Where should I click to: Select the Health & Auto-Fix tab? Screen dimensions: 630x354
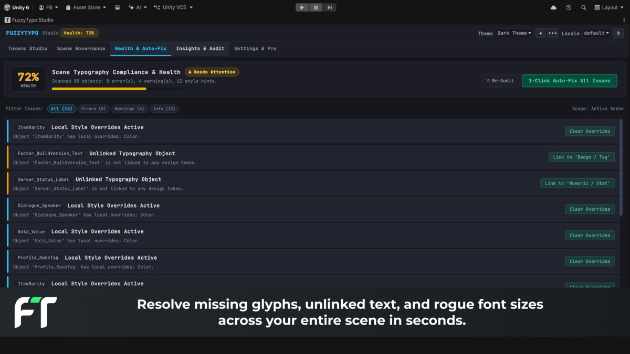[x=141, y=48]
